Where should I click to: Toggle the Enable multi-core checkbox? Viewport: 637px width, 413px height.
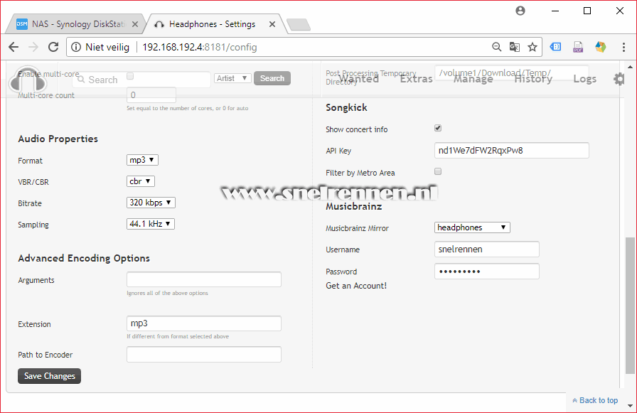130,76
